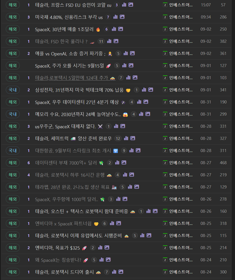Click the image icon on SpaceX 30년에 매출 1조달러 post

[x=121, y=29]
